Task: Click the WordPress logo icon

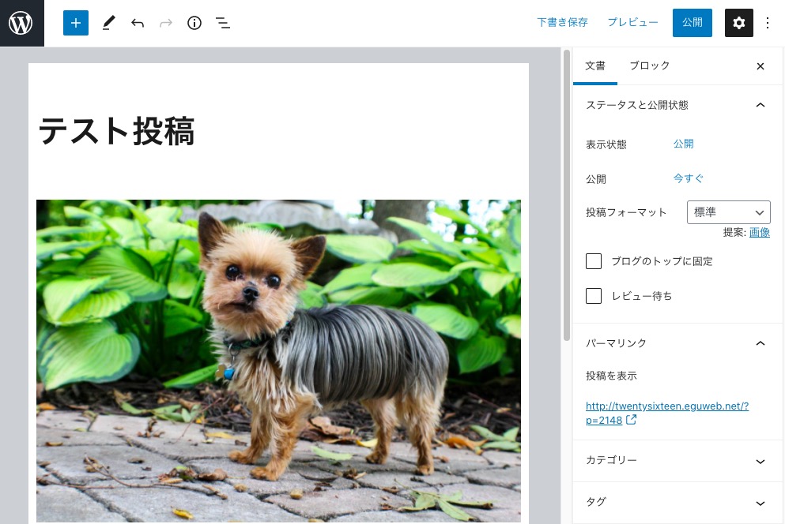Action: click(21, 23)
